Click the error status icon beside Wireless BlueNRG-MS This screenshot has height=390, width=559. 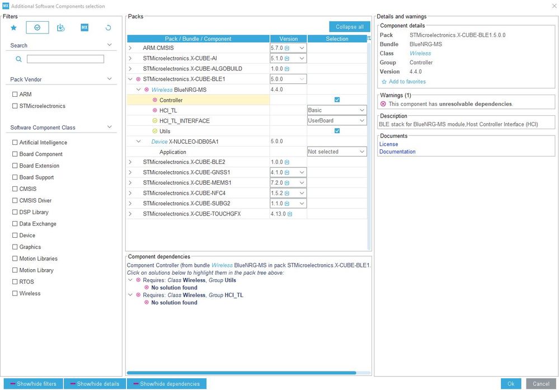coord(147,90)
